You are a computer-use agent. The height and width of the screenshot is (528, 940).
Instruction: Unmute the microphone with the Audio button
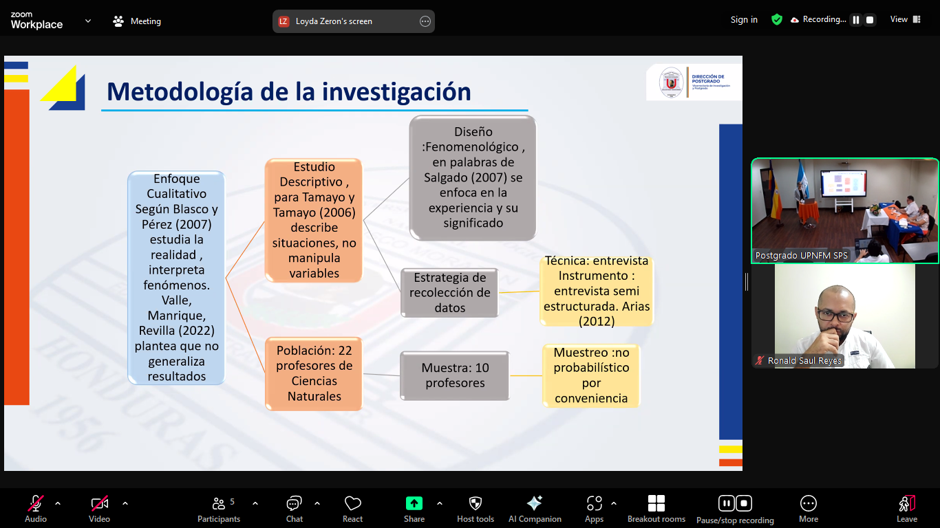click(36, 509)
